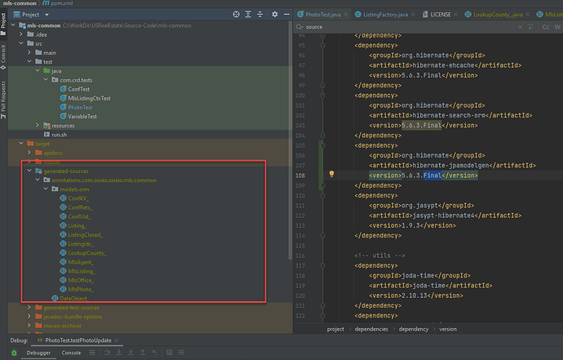This screenshot has height=360, width=563.
Task: Click the Force Step Into debug icon
Action: pyautogui.click(x=131, y=353)
